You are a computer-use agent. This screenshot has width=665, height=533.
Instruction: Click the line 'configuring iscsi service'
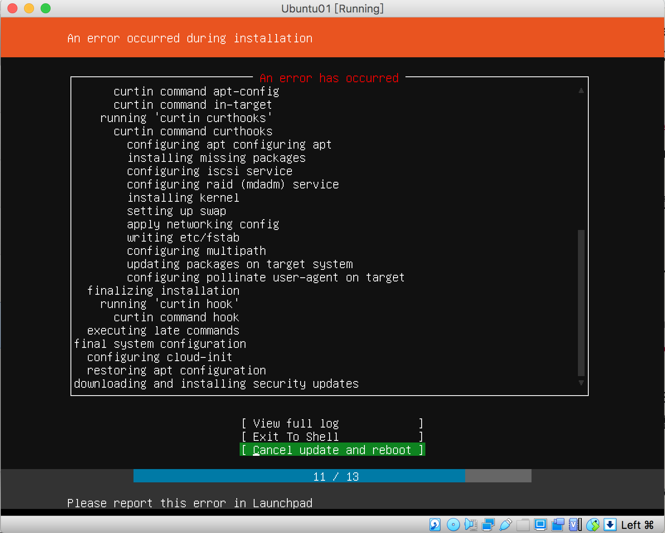210,171
